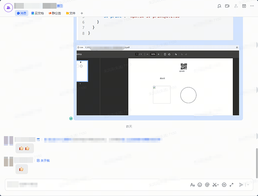Screen dimensions: 258x196
Task: Expand the screenshot options dropdown arrow
Action: pos(218,185)
